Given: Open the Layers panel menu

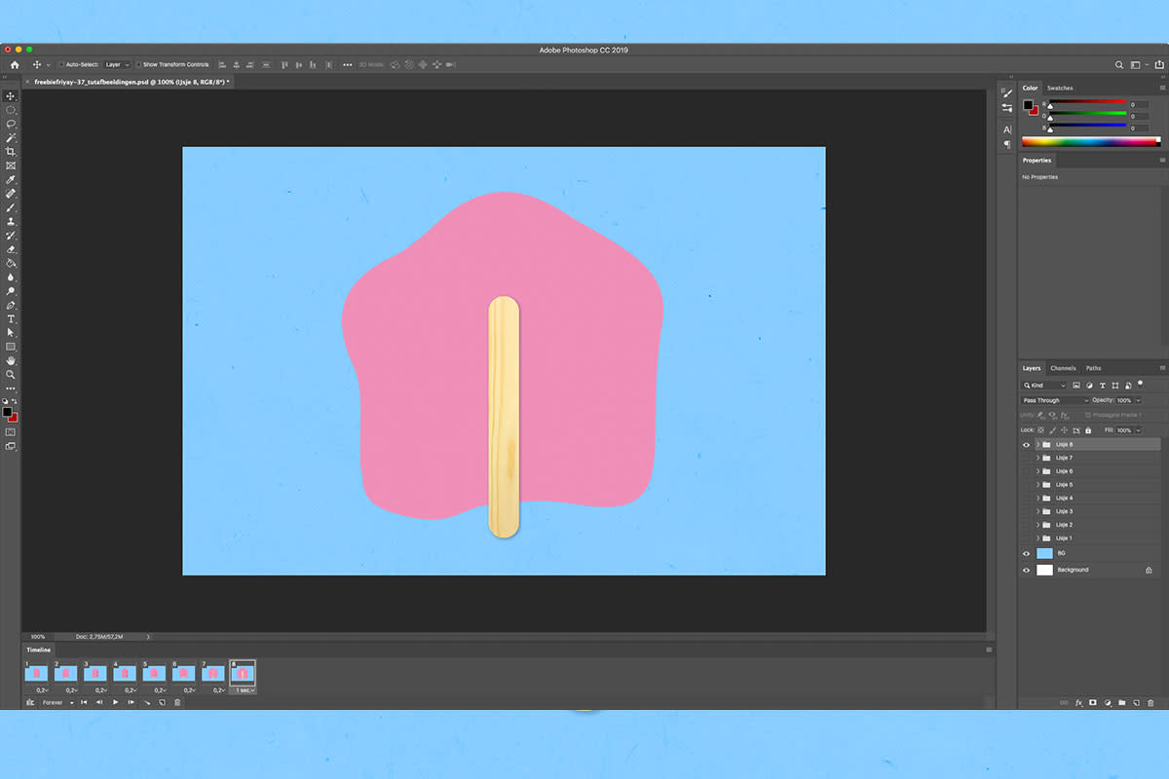Looking at the screenshot, I should point(1162,368).
